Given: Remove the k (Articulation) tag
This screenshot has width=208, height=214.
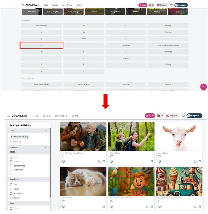Looking at the screenshot, I should (28, 137).
